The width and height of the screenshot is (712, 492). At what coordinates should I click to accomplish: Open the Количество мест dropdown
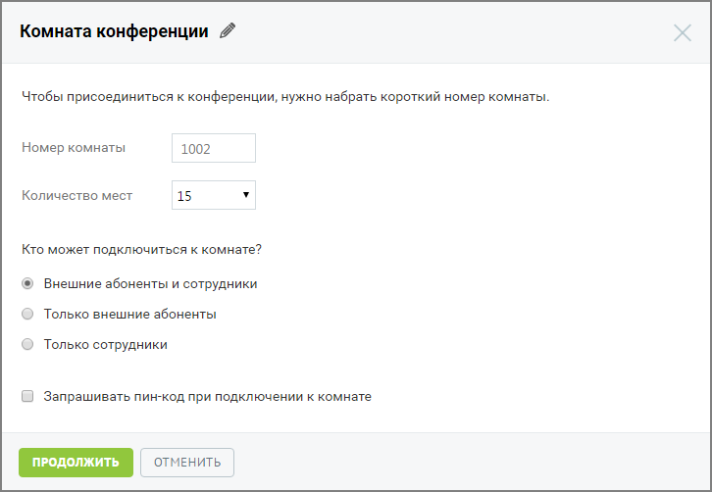point(214,195)
